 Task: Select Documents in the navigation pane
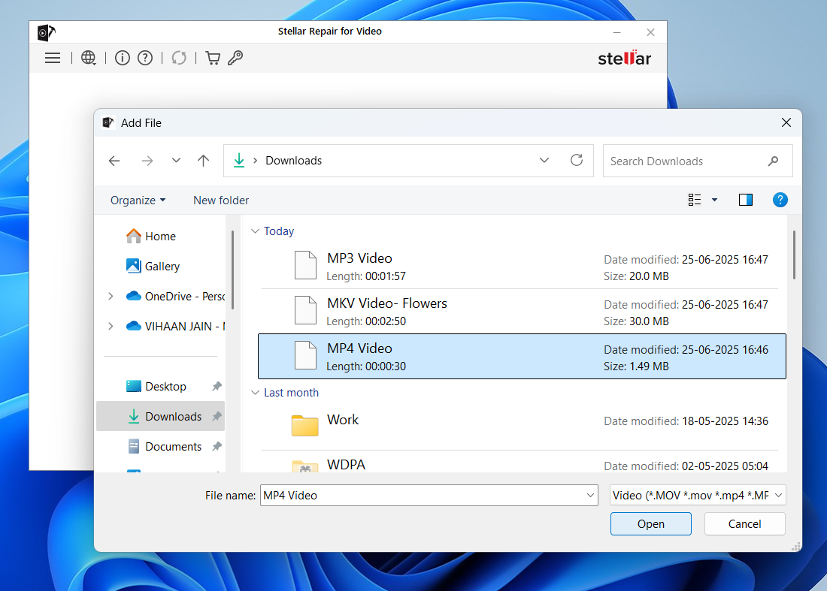pyautogui.click(x=174, y=447)
